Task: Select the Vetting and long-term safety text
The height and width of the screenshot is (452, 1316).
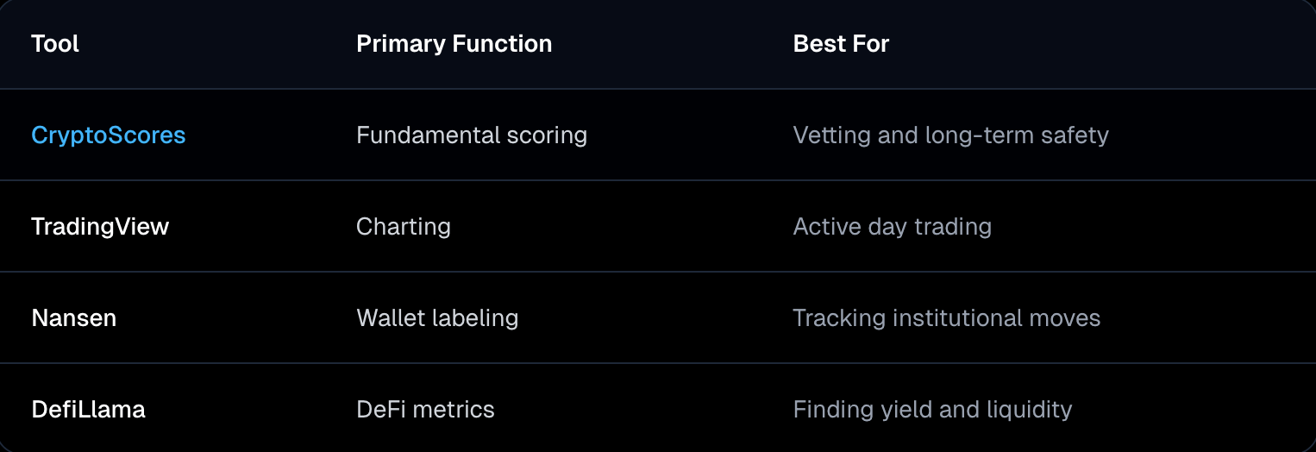Action: [950, 135]
